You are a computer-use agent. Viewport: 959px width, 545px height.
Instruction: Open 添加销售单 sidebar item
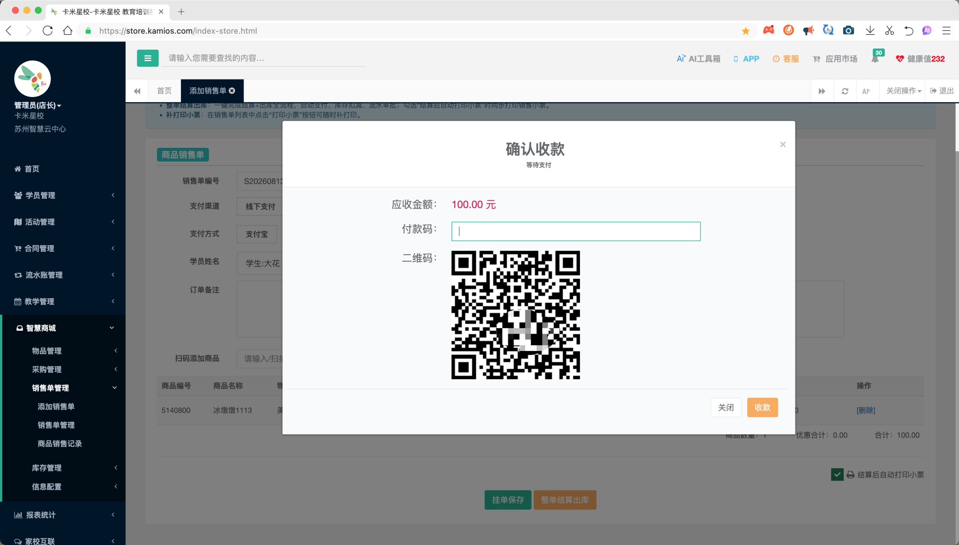tap(56, 406)
